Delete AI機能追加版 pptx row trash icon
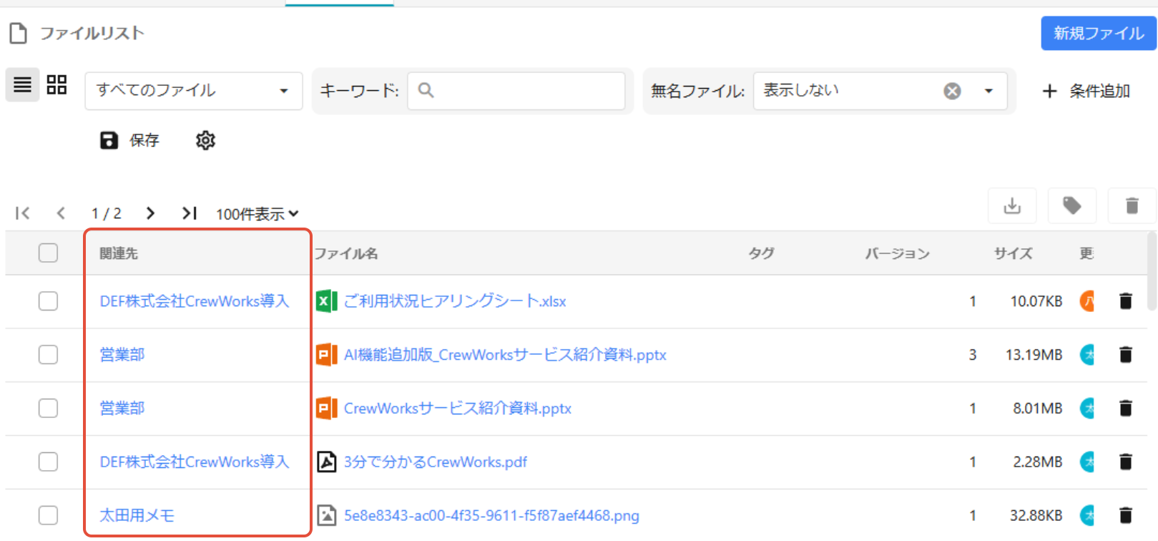Screen dimensions: 1158x541 1125,355
